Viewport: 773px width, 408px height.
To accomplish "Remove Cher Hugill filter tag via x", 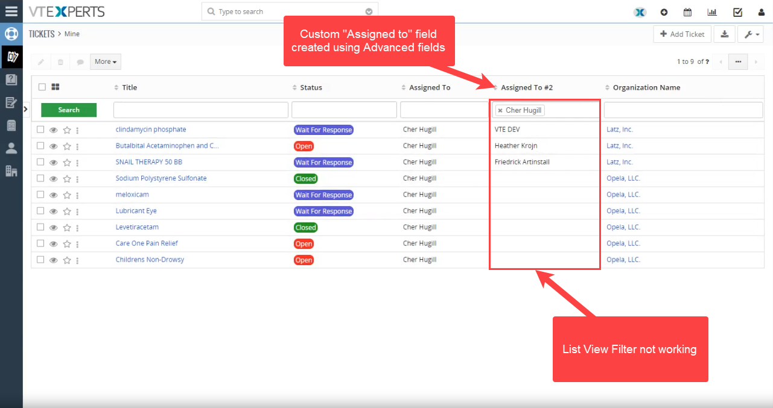I will [x=500, y=110].
